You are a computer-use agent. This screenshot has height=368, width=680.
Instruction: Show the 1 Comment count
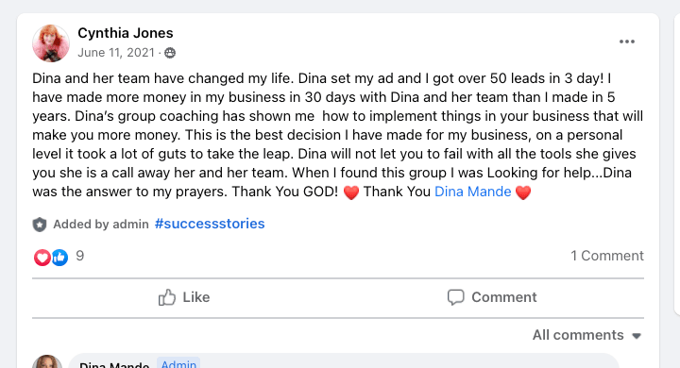tap(607, 256)
